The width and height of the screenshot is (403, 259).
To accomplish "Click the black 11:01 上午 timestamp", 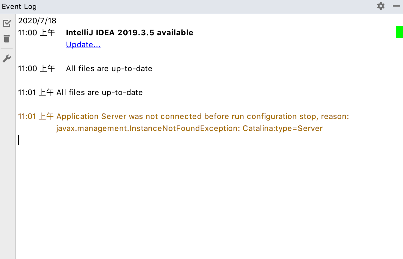I will (36, 92).
